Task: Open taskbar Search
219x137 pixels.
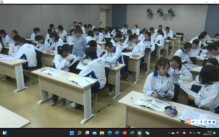Action: [80, 133]
